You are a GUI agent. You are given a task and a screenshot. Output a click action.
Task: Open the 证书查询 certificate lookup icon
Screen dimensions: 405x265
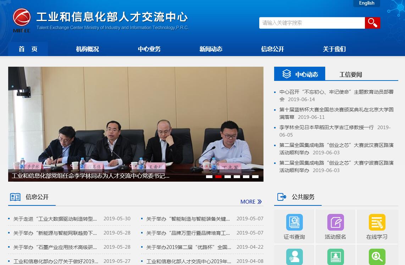click(294, 222)
